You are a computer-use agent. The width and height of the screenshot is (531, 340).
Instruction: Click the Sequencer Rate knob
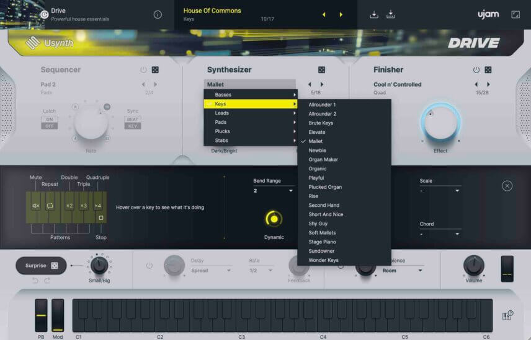point(91,123)
